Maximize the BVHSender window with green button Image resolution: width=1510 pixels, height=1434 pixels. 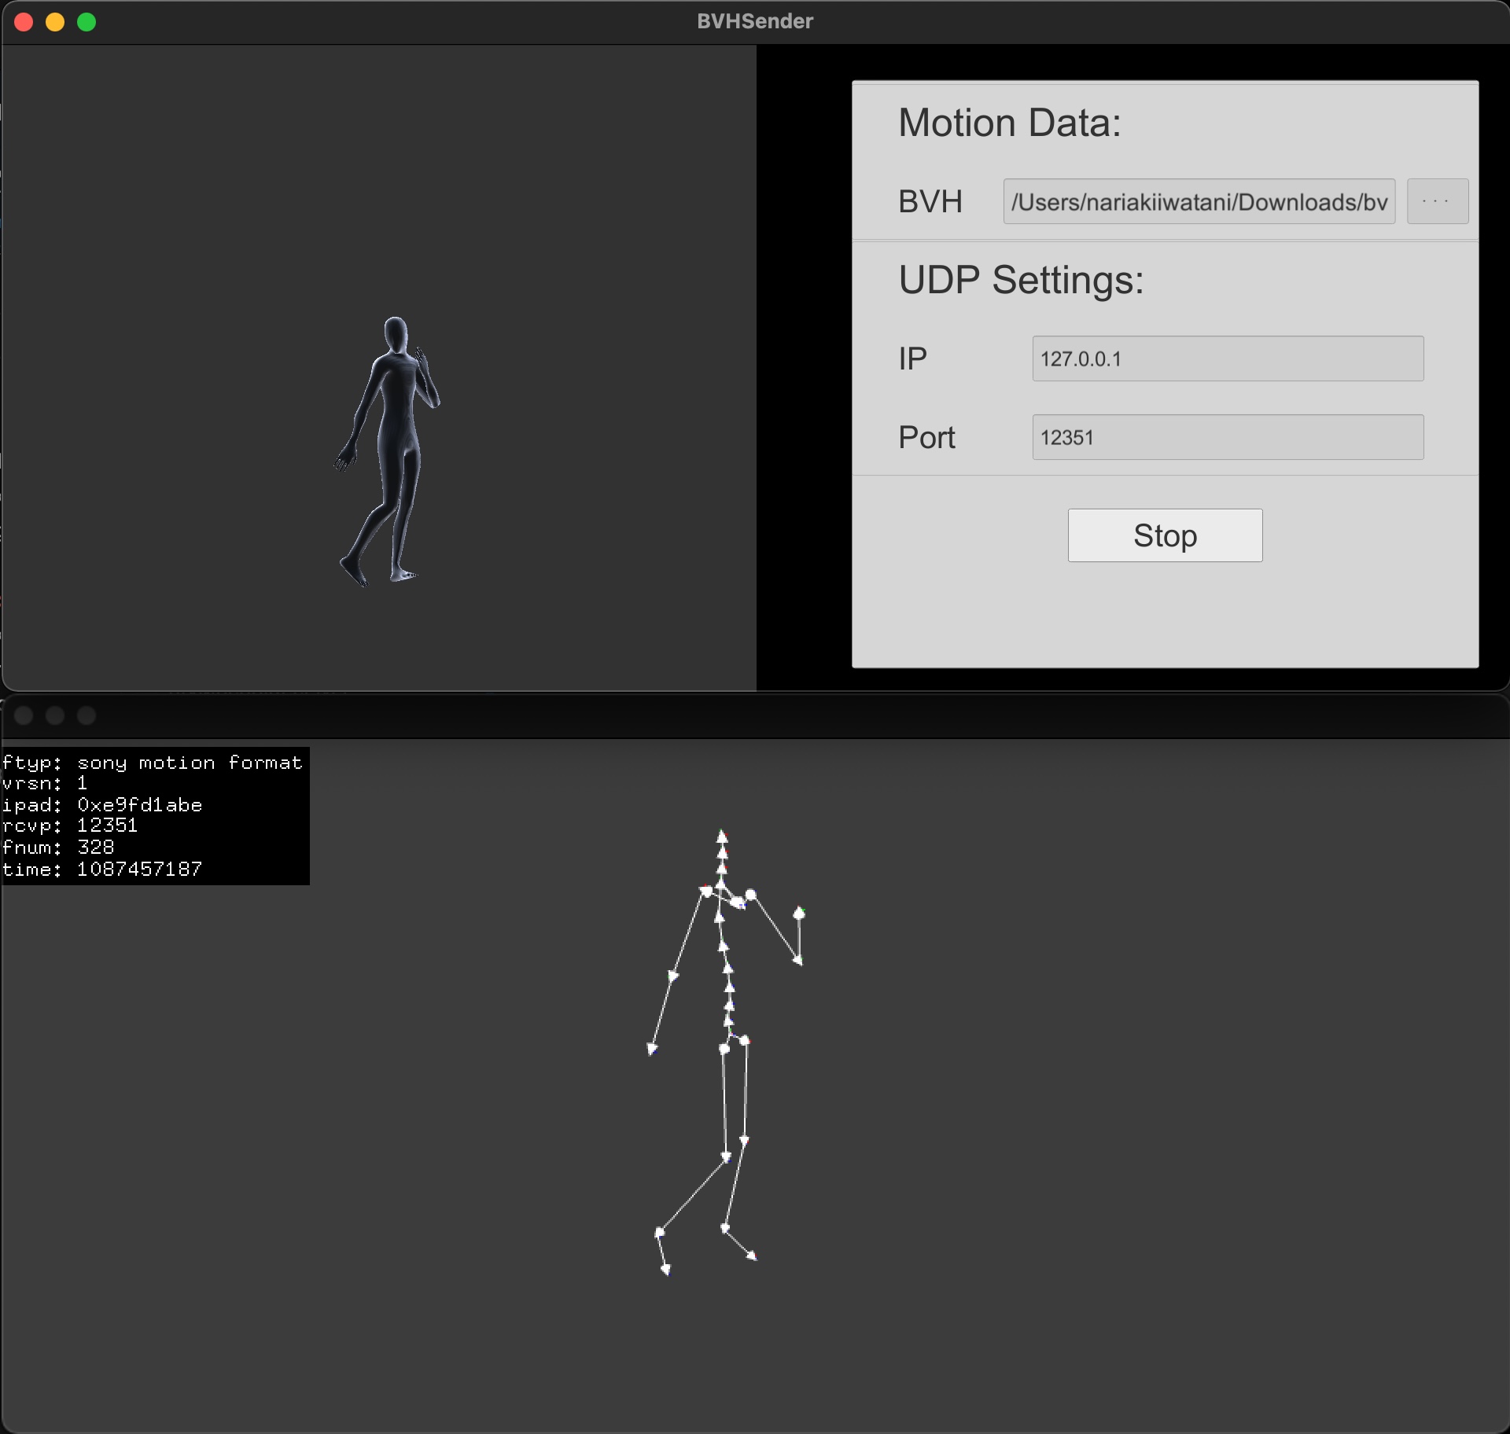(87, 22)
